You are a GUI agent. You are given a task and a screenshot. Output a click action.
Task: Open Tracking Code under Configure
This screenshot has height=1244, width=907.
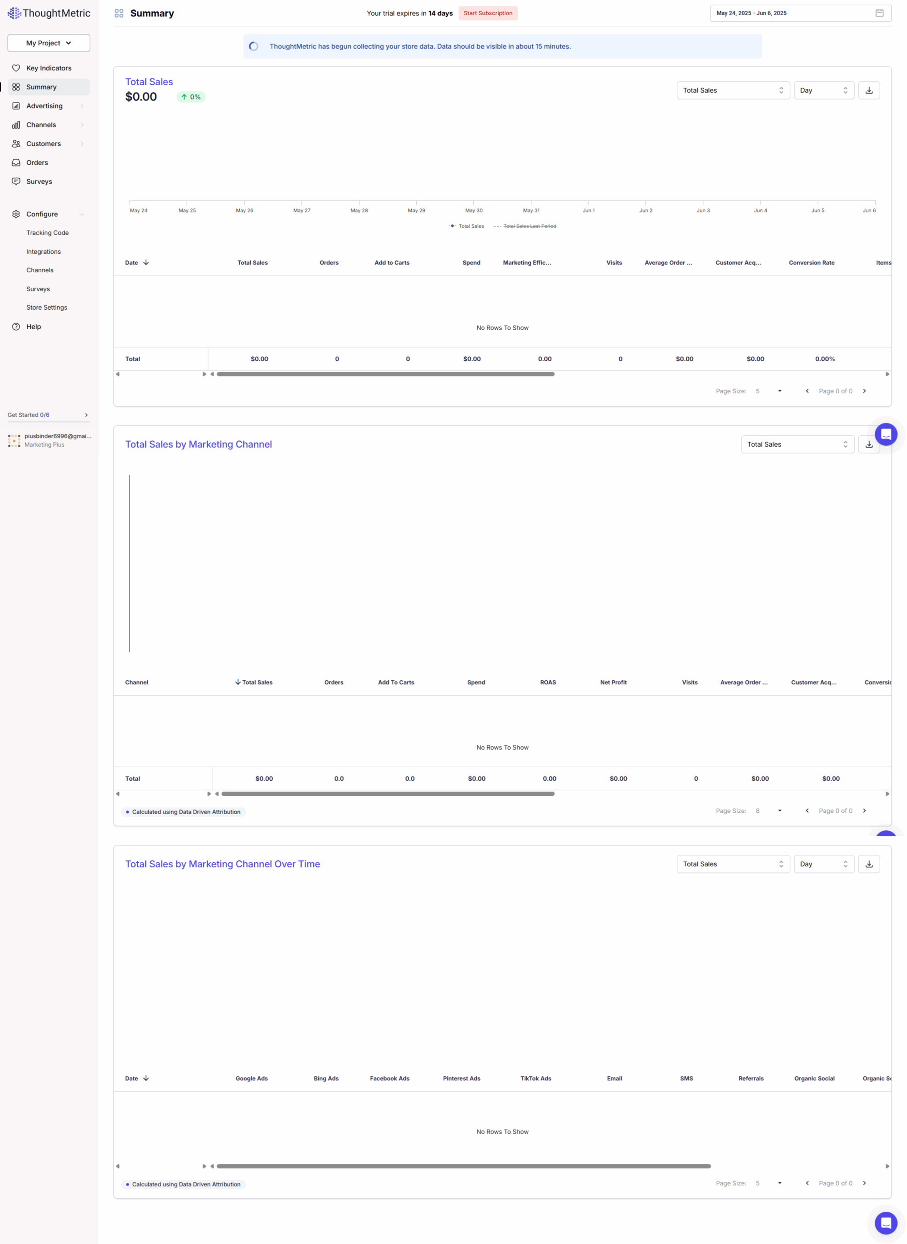coord(47,233)
